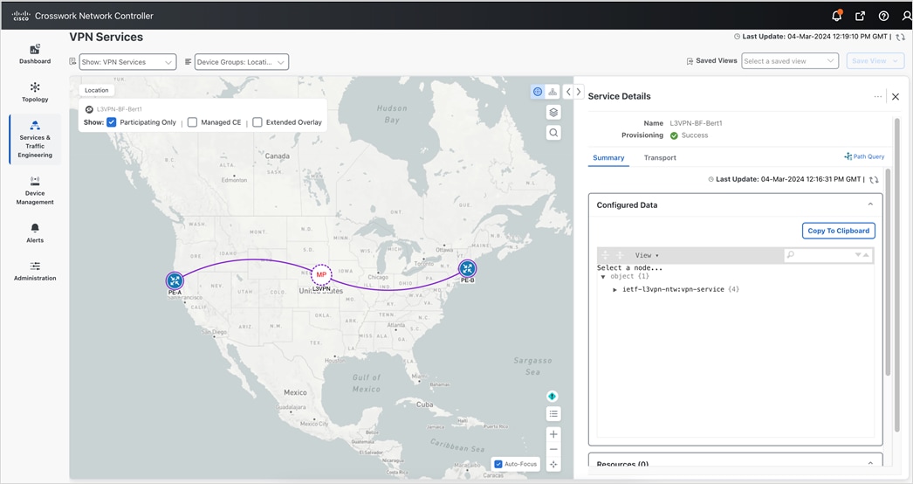
Task: Click the L3VPN-BF-Bert1 service name value
Action: [696, 124]
